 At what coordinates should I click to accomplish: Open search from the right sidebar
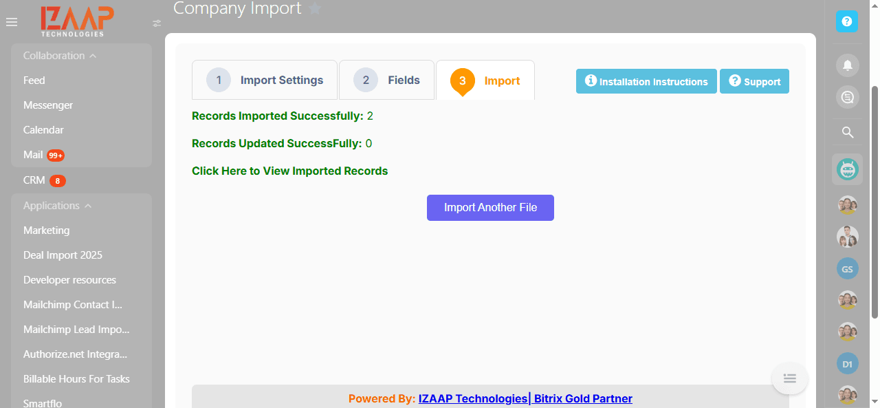click(x=847, y=132)
